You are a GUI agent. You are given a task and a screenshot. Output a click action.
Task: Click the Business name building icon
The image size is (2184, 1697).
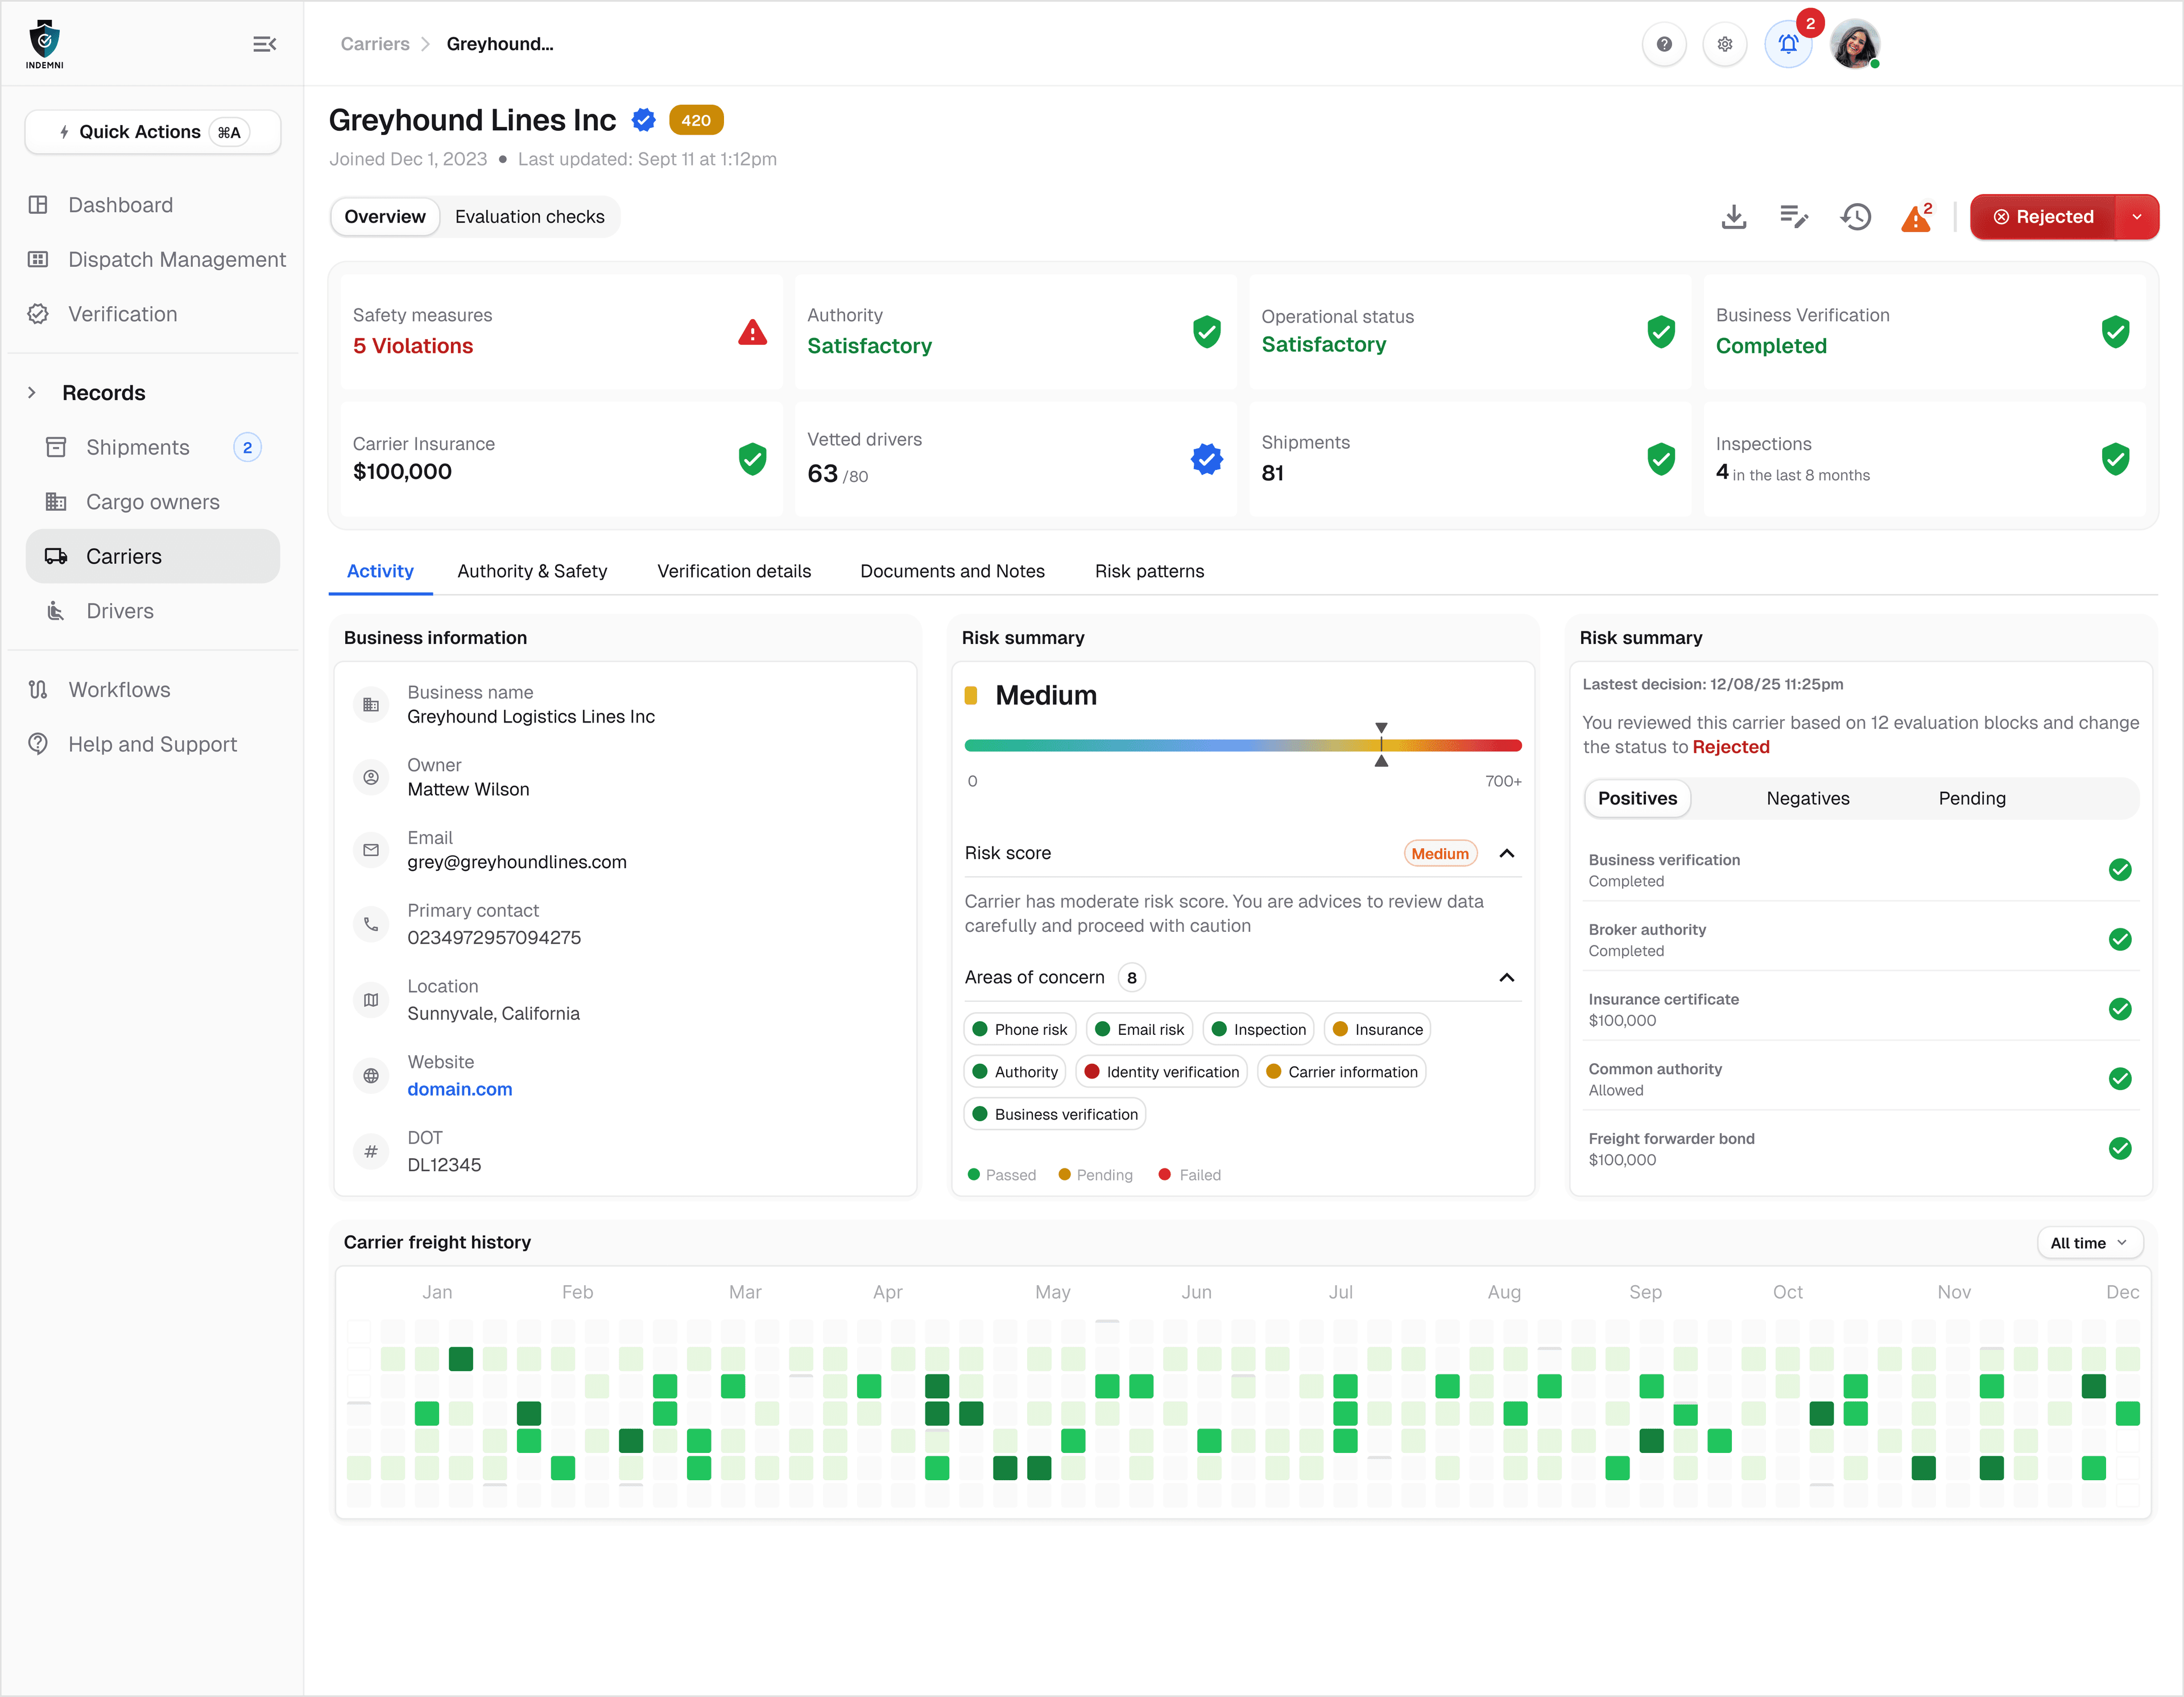pos(371,705)
